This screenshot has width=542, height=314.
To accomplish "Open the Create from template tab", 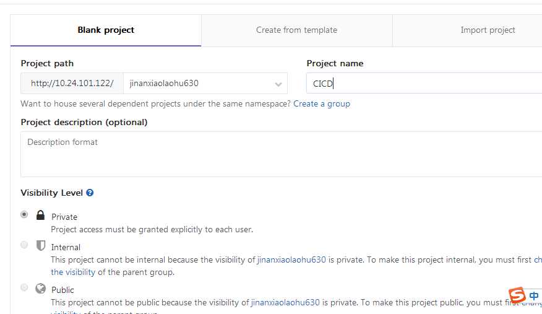I will pyautogui.click(x=296, y=30).
